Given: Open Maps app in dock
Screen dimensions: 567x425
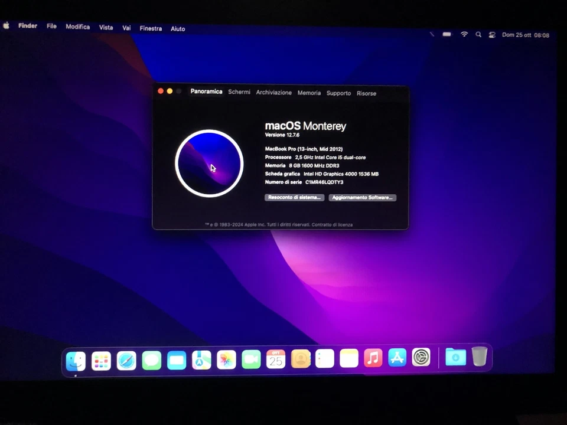Looking at the screenshot, I should (201, 360).
